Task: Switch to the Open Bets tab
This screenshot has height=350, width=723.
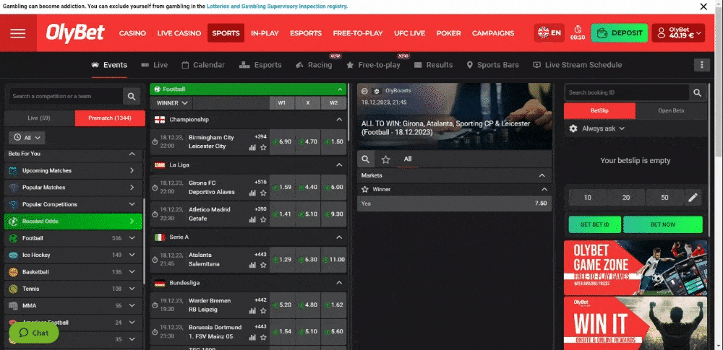Action: click(x=671, y=111)
